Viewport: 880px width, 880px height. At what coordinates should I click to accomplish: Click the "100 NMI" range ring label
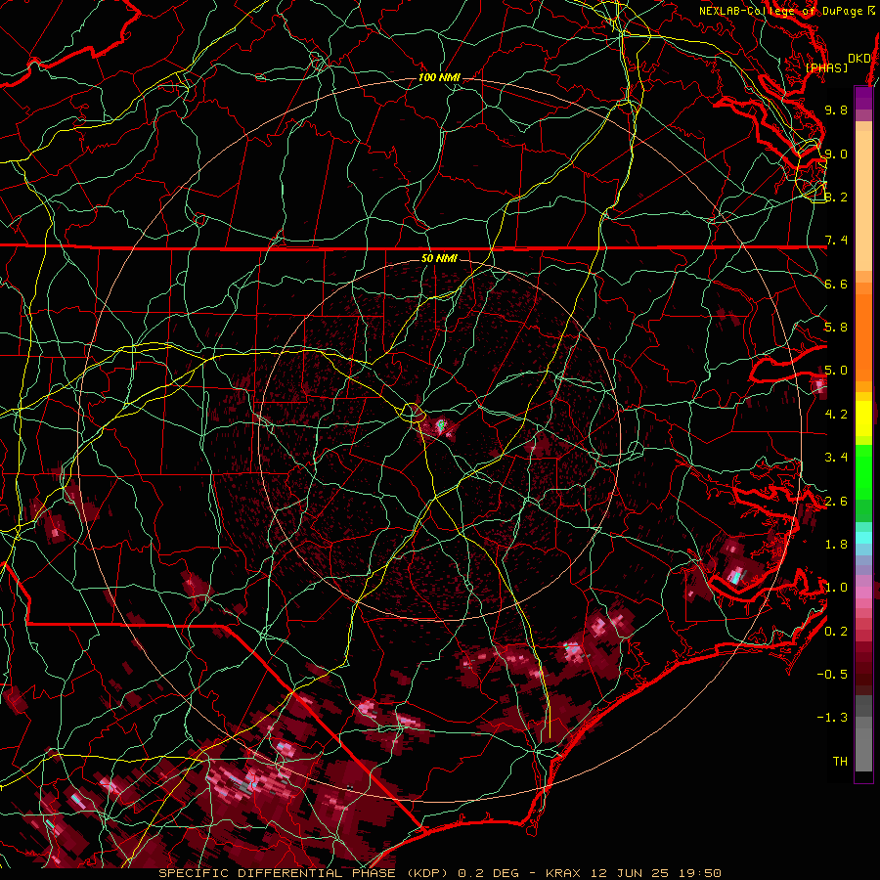pyautogui.click(x=439, y=77)
